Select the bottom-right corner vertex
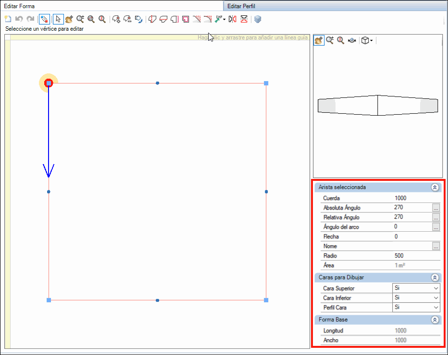The height and width of the screenshot is (355, 448). tap(266, 300)
